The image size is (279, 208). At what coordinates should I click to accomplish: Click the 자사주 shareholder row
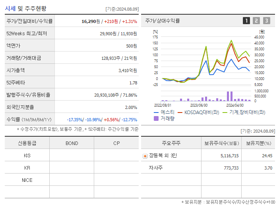(208, 168)
